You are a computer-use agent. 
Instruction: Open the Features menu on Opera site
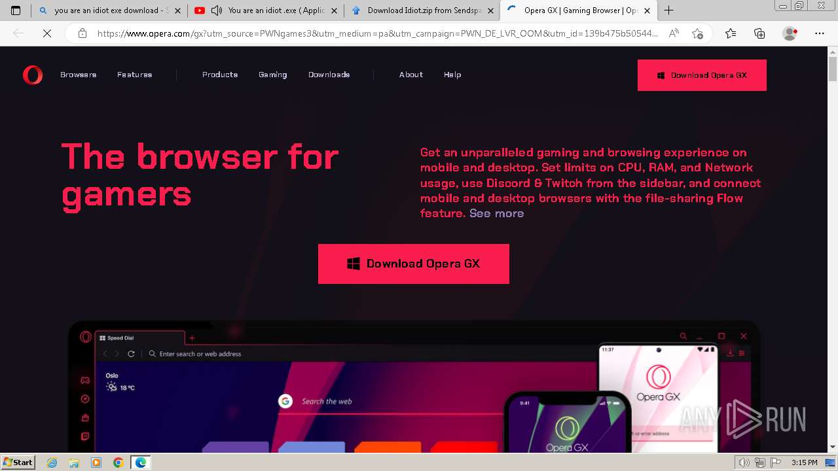[x=135, y=75]
